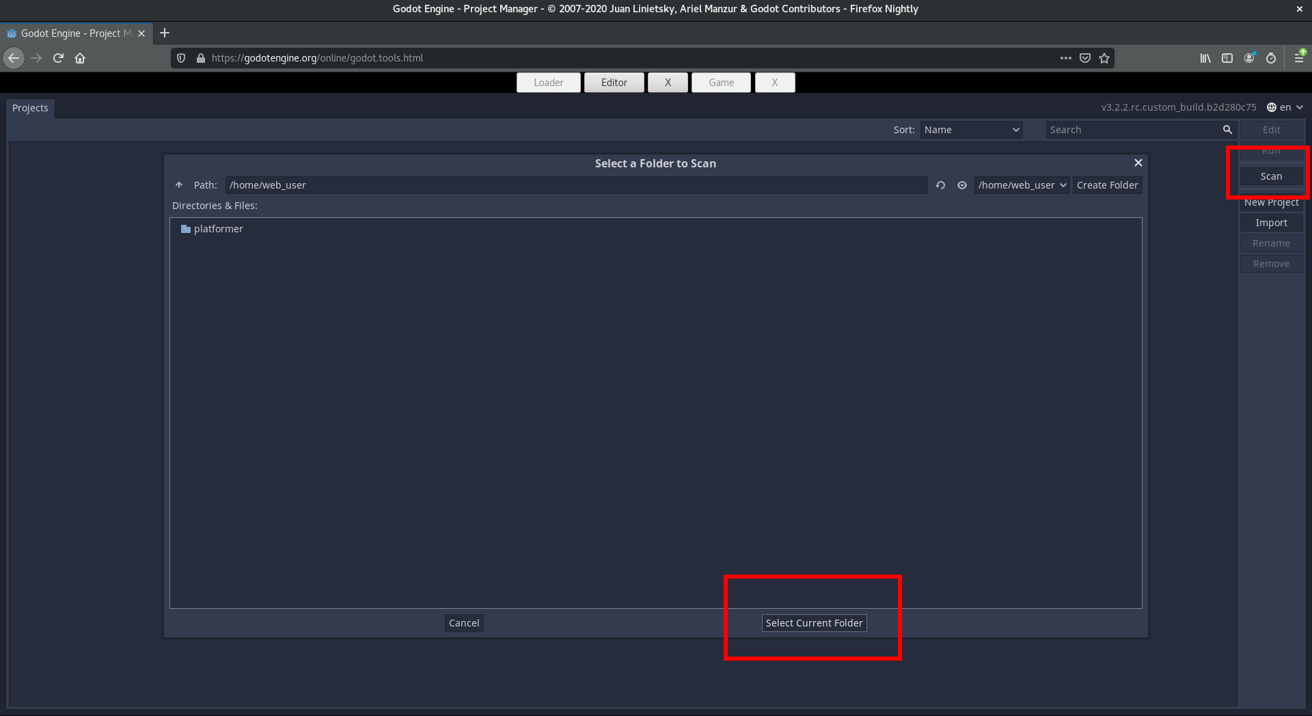This screenshot has height=716, width=1312.
Task: Click the site lock icon
Action: (x=200, y=58)
